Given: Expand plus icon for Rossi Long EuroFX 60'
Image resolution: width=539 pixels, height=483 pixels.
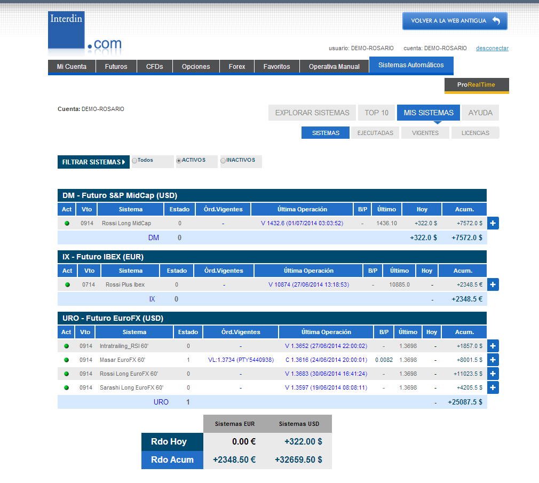Looking at the screenshot, I should tap(493, 374).
